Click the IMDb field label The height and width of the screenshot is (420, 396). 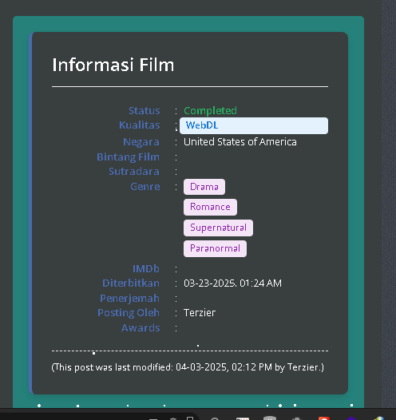tap(146, 268)
